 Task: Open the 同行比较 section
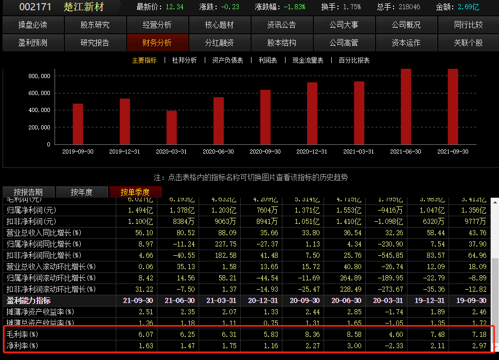coord(468,25)
